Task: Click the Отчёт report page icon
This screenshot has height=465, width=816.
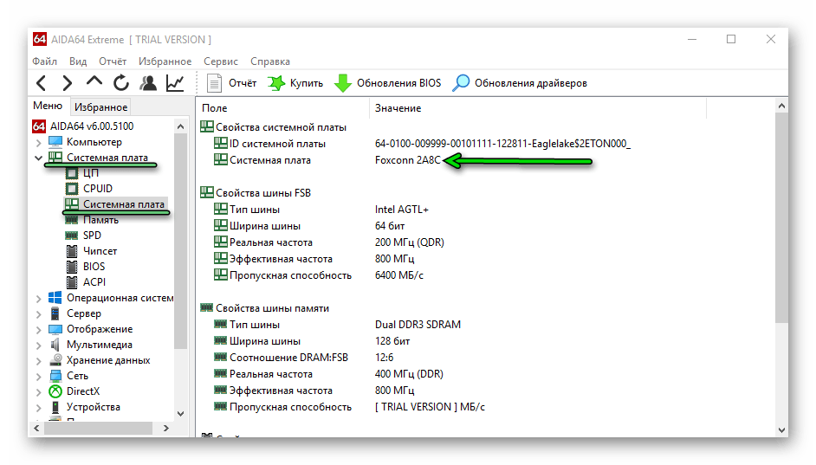Action: (x=214, y=83)
